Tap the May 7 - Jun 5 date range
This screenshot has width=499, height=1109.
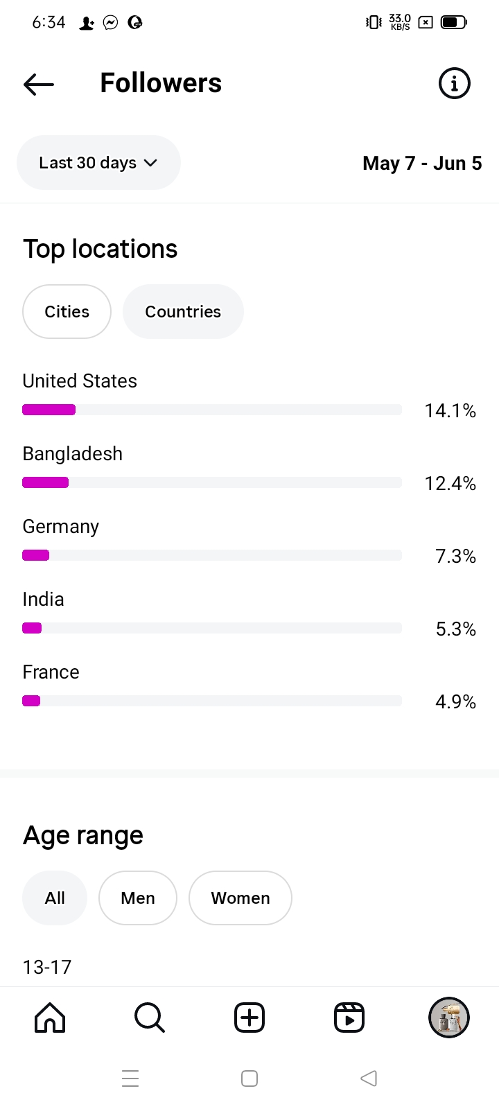coord(422,164)
